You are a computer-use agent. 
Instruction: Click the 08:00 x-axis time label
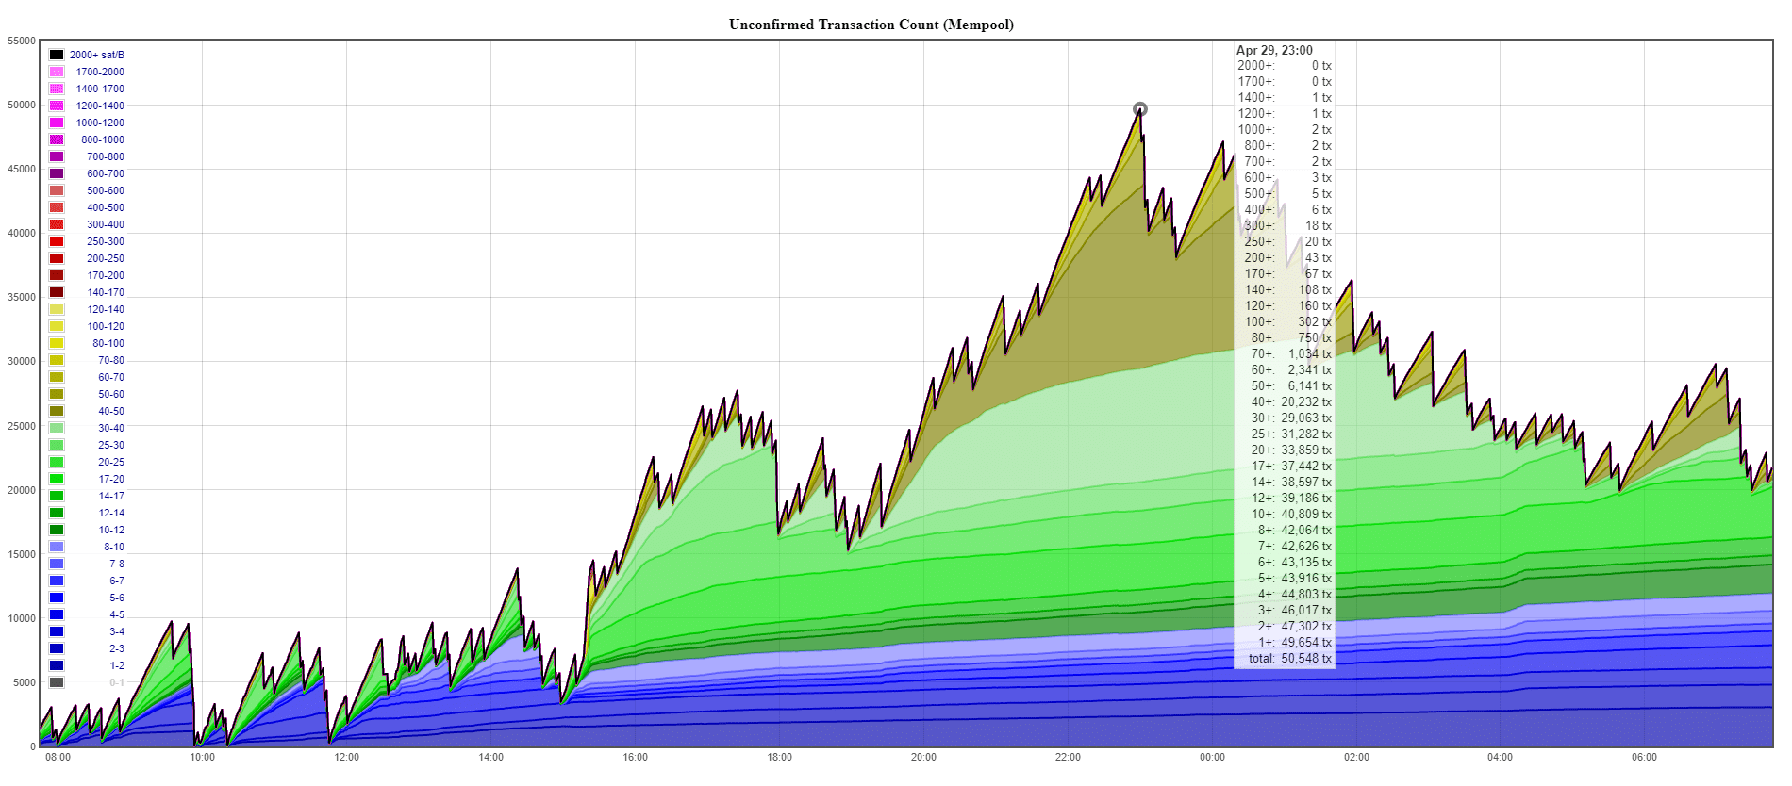tap(58, 757)
